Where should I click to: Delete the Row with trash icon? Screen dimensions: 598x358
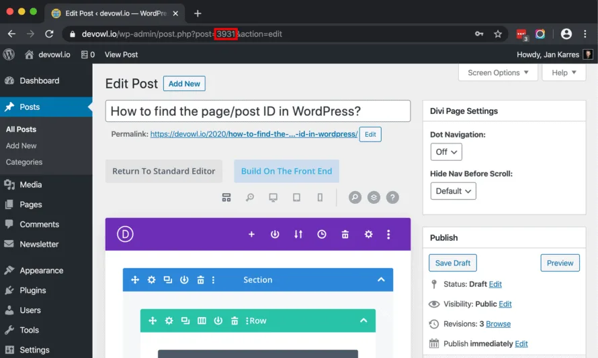tap(234, 320)
